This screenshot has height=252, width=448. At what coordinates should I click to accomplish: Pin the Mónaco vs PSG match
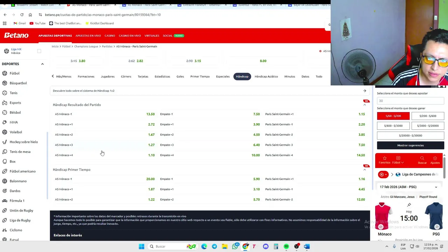[409, 205]
